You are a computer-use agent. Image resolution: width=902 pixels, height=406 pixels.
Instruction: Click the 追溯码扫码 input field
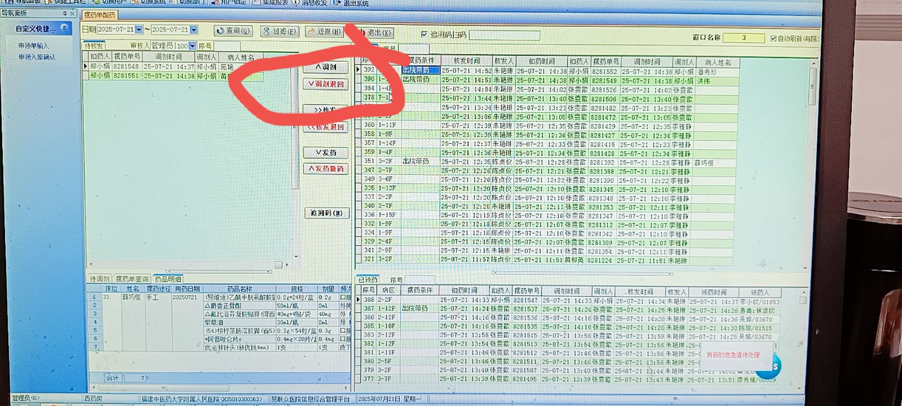[x=504, y=36]
